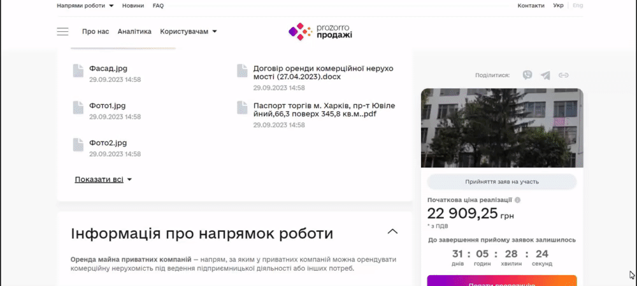Share via the Viber icon
Screen dimensions: 637x286
(527, 75)
